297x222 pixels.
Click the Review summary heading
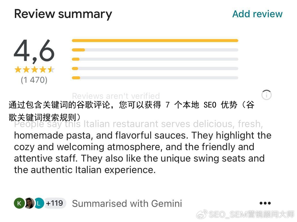(x=63, y=14)
